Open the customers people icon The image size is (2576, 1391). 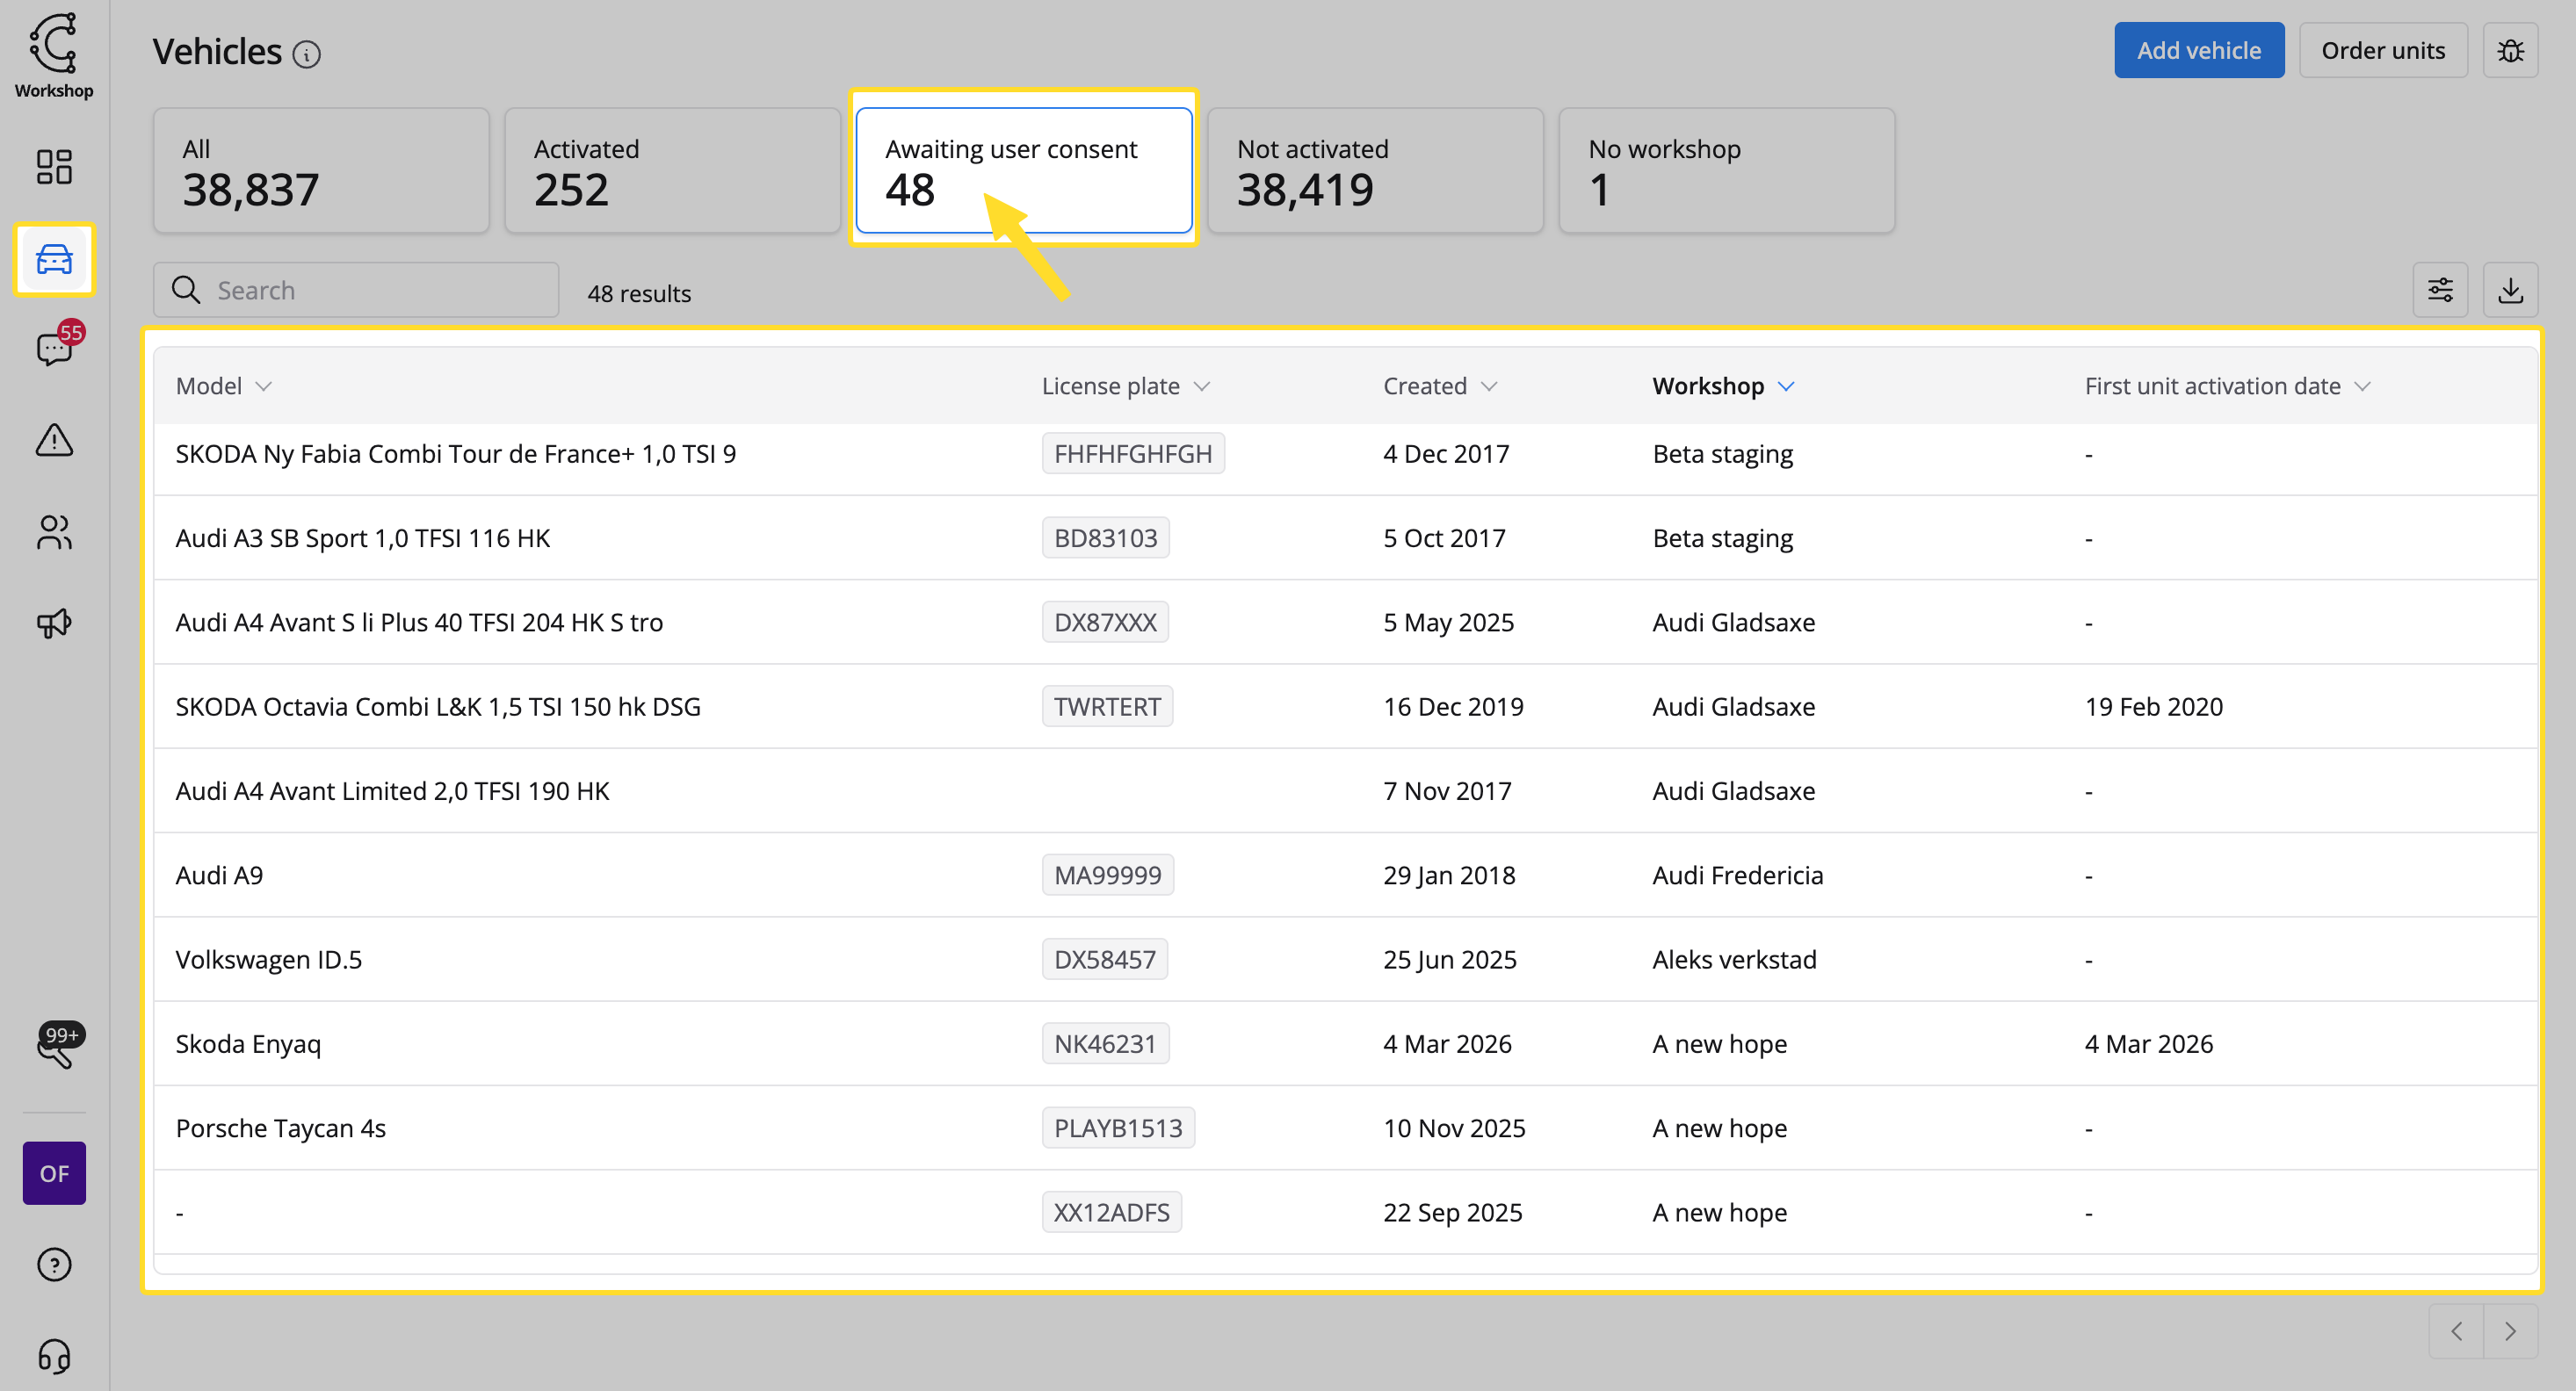54,531
